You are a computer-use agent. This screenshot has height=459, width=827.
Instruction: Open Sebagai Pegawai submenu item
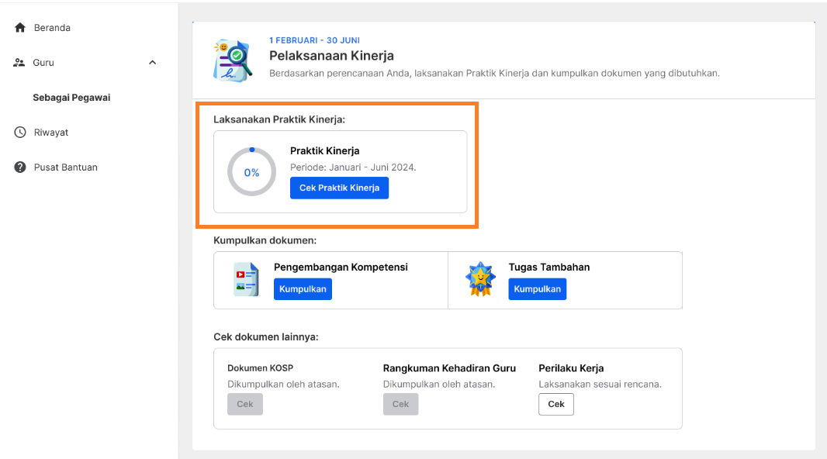pyautogui.click(x=71, y=98)
